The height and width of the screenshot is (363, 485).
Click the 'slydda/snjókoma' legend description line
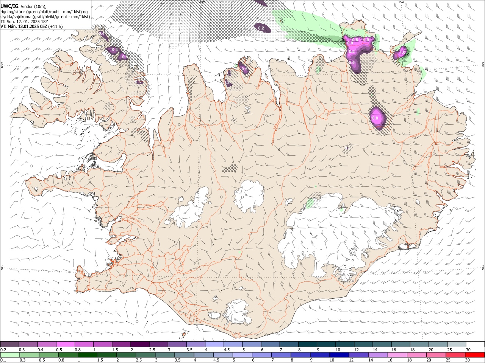click(x=45, y=17)
